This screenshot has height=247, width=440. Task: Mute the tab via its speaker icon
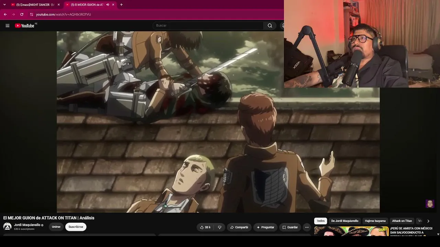click(x=108, y=5)
